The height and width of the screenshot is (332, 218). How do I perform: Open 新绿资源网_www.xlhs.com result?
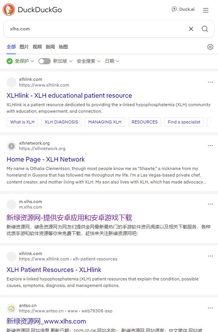coord(46,321)
